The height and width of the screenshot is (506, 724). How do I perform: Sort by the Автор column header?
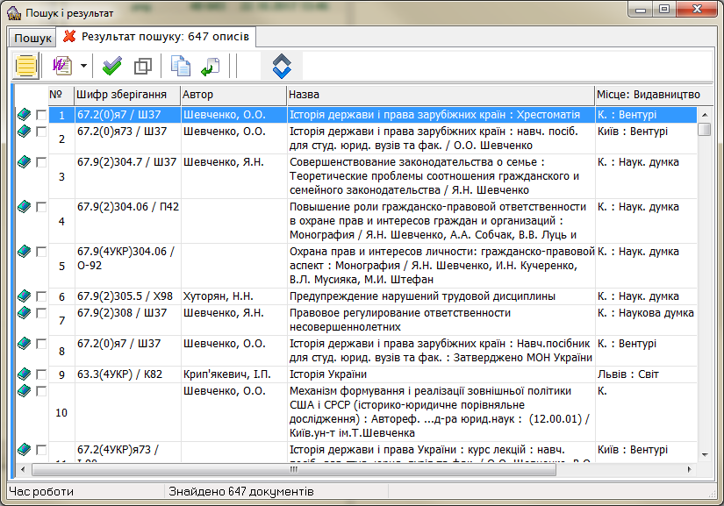[x=233, y=94]
